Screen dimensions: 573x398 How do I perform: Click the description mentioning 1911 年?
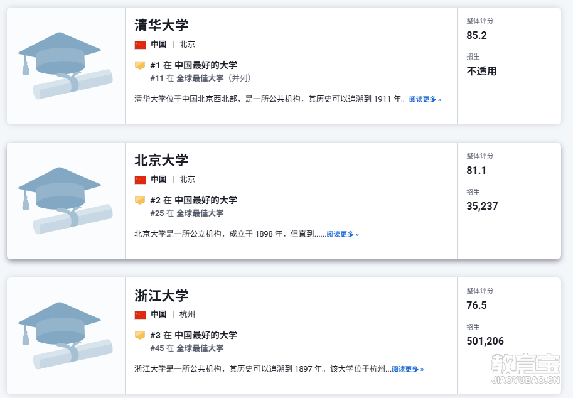pyautogui.click(x=270, y=99)
